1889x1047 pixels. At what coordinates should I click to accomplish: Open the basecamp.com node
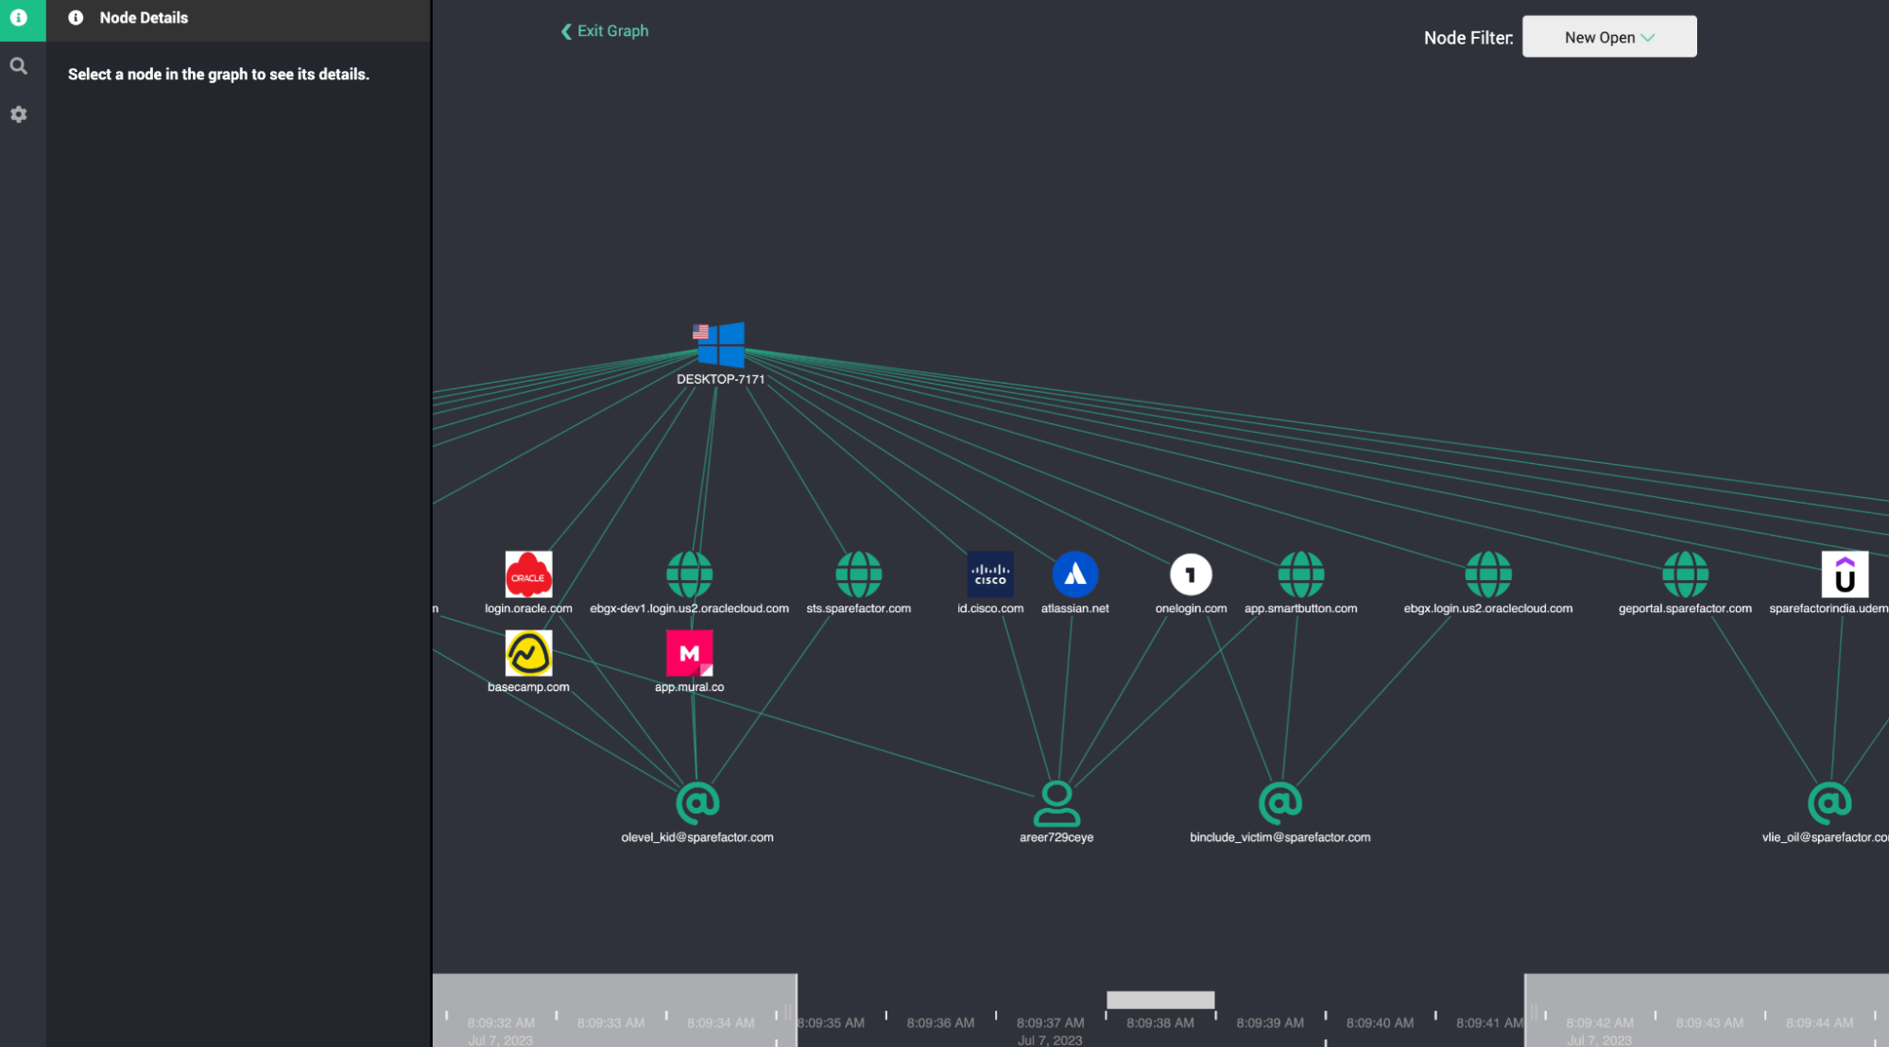528,652
